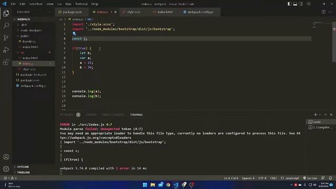Open the Help menu

coord(94,4)
